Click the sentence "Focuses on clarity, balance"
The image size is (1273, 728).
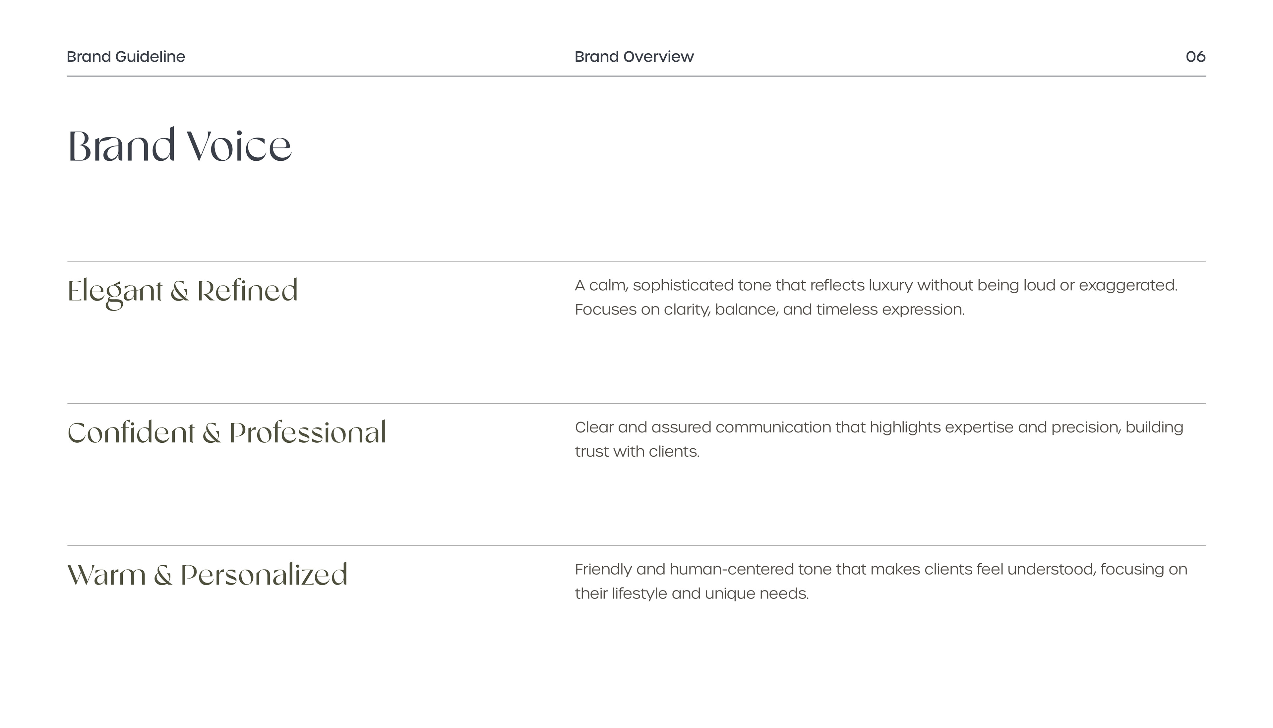[769, 309]
